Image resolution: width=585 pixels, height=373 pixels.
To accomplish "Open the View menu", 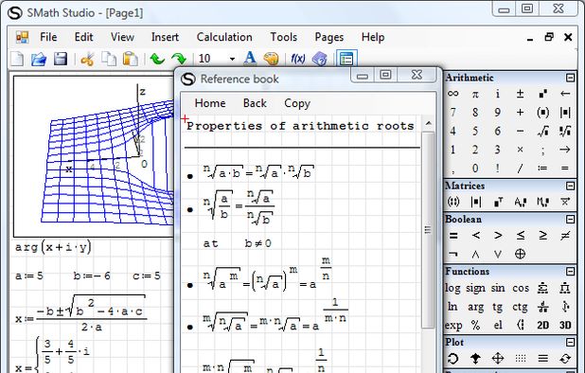I will (122, 37).
